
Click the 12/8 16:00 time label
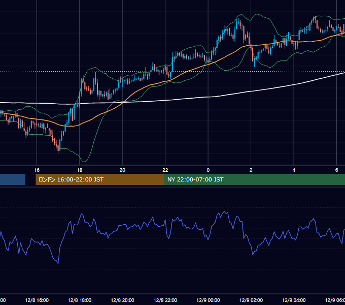coord(37,300)
